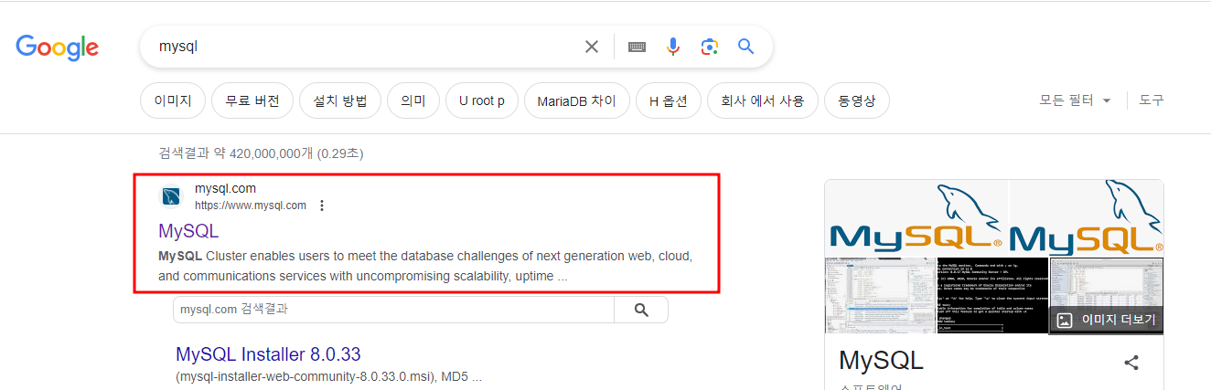Viewport: 1211px width, 390px height.
Task: Open the black terminal screenshot thumbnail
Action: (991, 295)
